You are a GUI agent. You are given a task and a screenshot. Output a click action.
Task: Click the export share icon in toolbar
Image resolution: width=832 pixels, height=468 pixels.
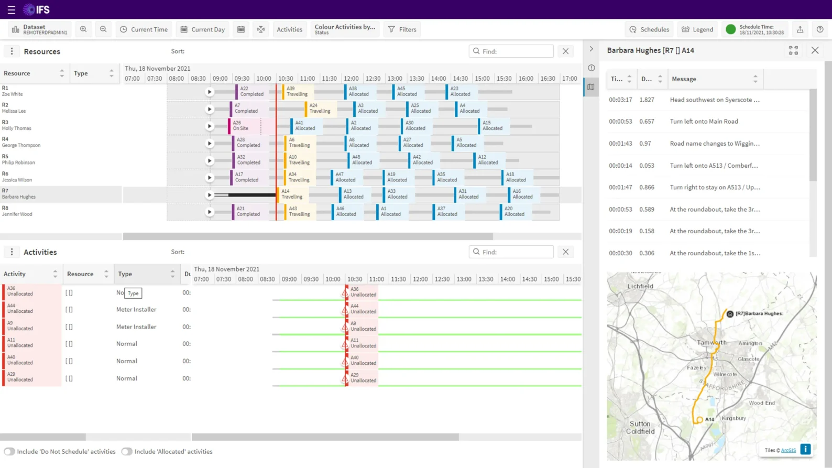pyautogui.click(x=800, y=29)
